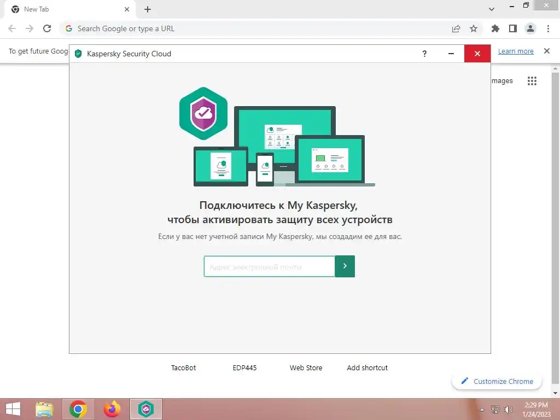Viewport: 560px width, 420px height.
Task: Restore down the Chrome window
Action: 526,5
